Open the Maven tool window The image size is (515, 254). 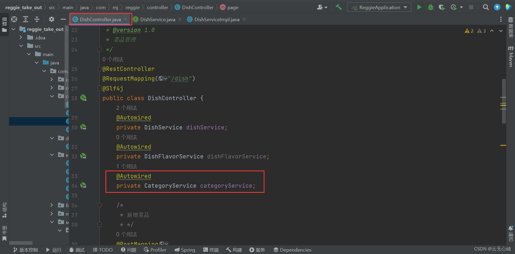[511, 56]
